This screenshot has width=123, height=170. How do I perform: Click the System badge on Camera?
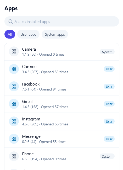[107, 52]
